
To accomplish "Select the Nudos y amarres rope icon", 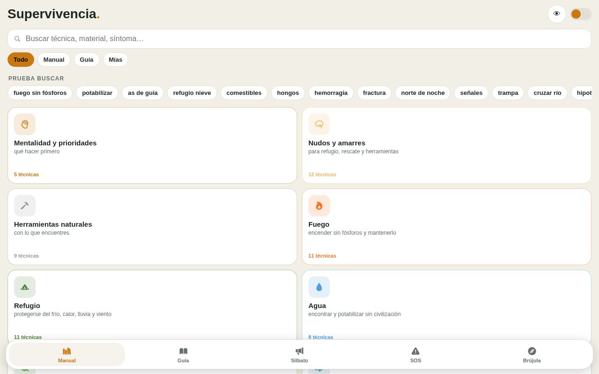I will (x=319, y=124).
